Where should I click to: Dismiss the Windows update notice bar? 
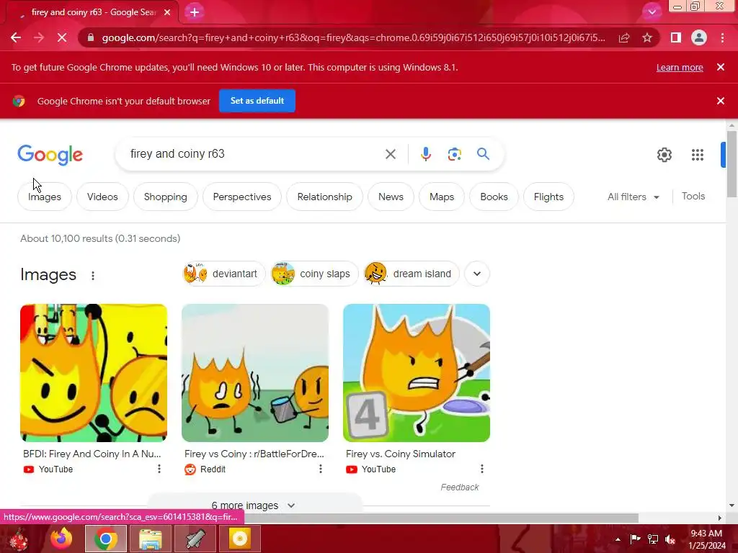click(x=721, y=67)
